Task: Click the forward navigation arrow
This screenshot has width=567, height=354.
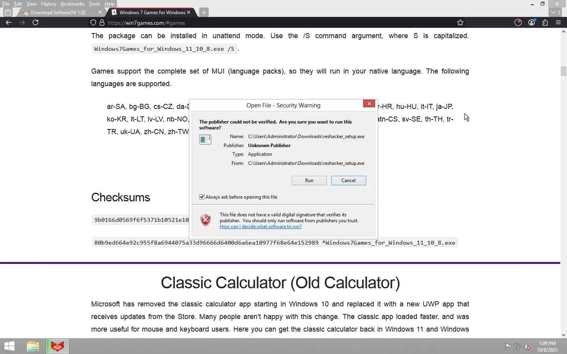Action: tap(22, 22)
